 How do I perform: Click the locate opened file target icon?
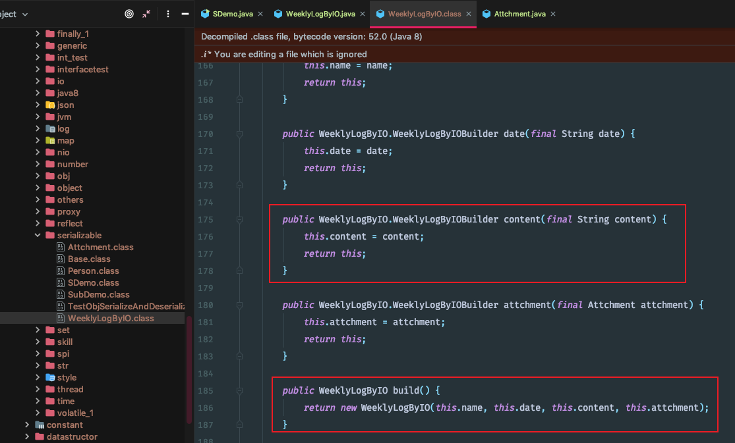(129, 14)
